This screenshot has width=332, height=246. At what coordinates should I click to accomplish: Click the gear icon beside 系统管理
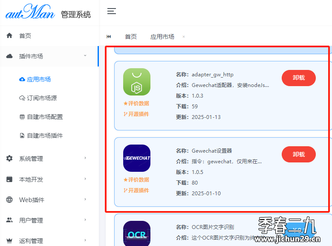pos(9,159)
